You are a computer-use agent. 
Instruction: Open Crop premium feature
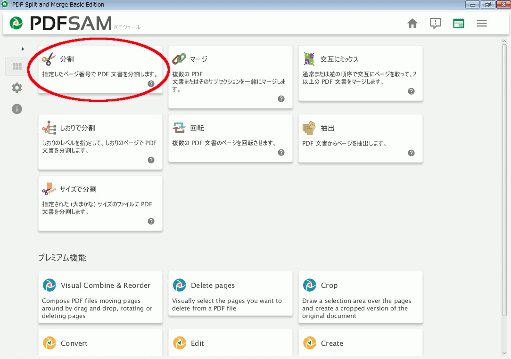pyautogui.click(x=329, y=286)
